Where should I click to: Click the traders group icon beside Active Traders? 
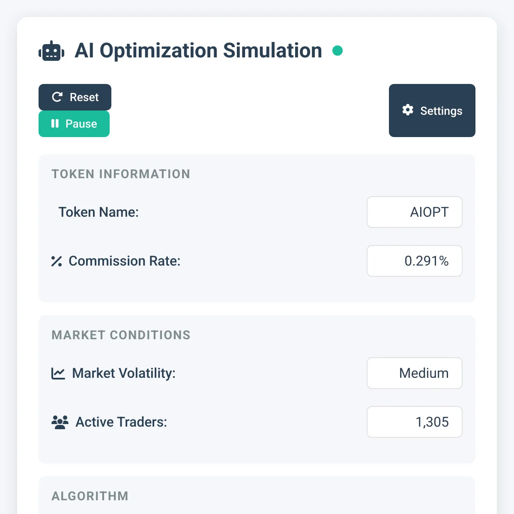[60, 422]
